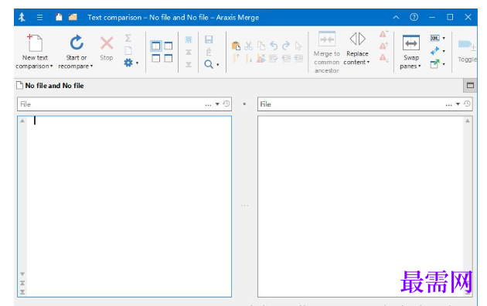Screen dimensions: 487x306
Task: Click the left pane's bottom jump-down arrow icon
Action: pyautogui.click(x=22, y=292)
